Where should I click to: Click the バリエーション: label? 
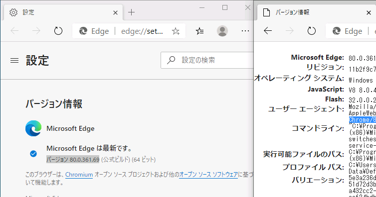tap(318, 180)
